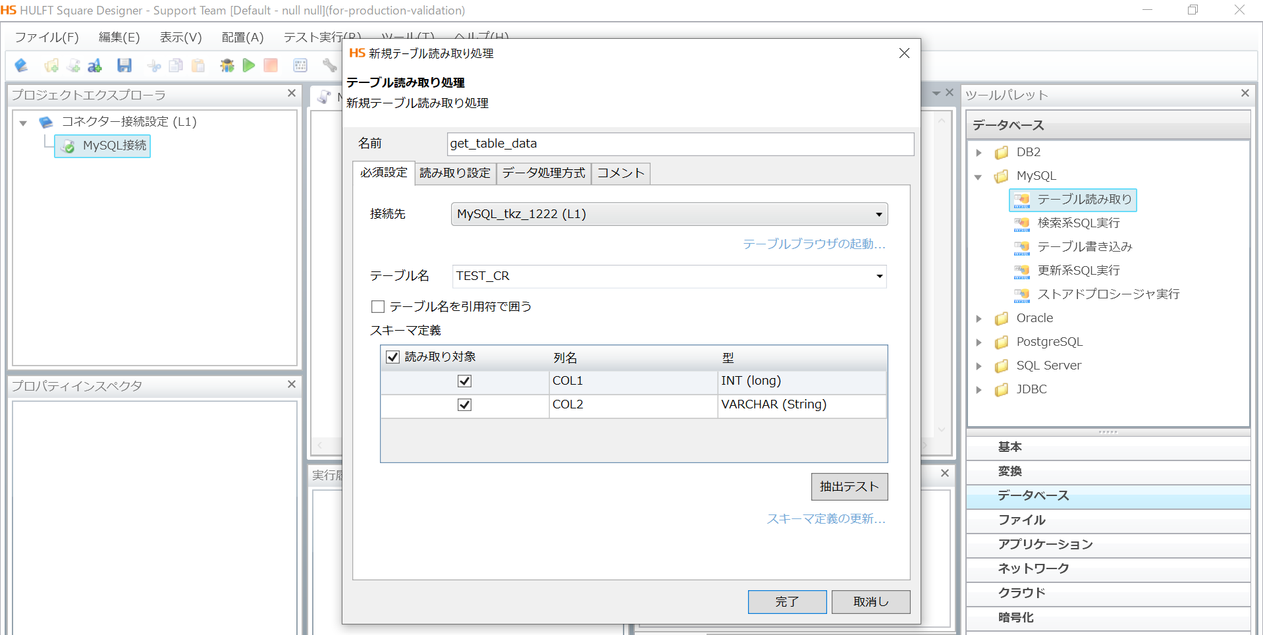Select テーブル読み取り in MySQL palette
Screen dimensions: 1263x635
click(x=1073, y=200)
